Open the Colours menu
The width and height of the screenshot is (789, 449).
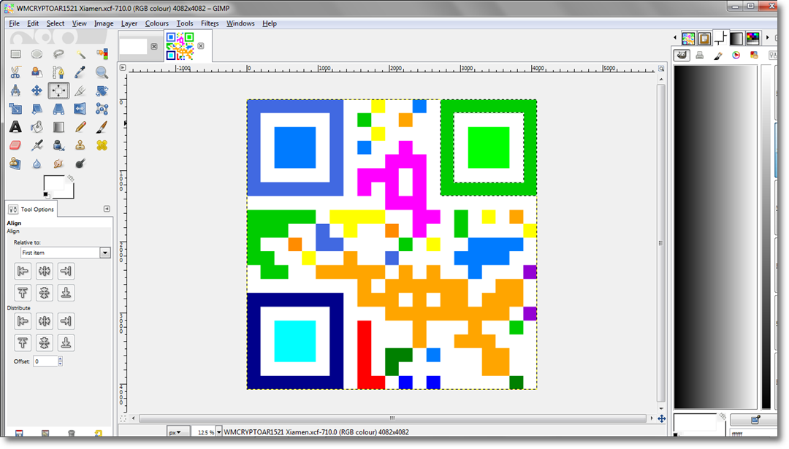157,23
